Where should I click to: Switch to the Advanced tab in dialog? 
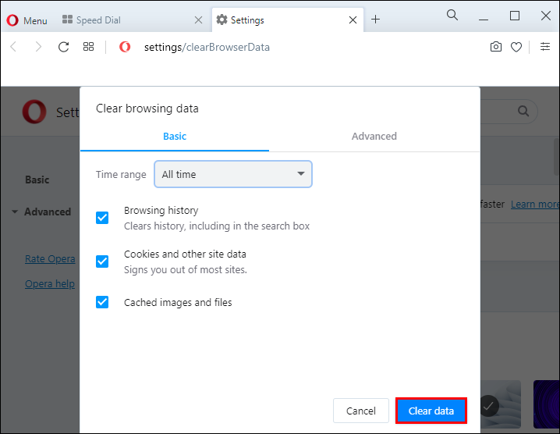point(374,136)
